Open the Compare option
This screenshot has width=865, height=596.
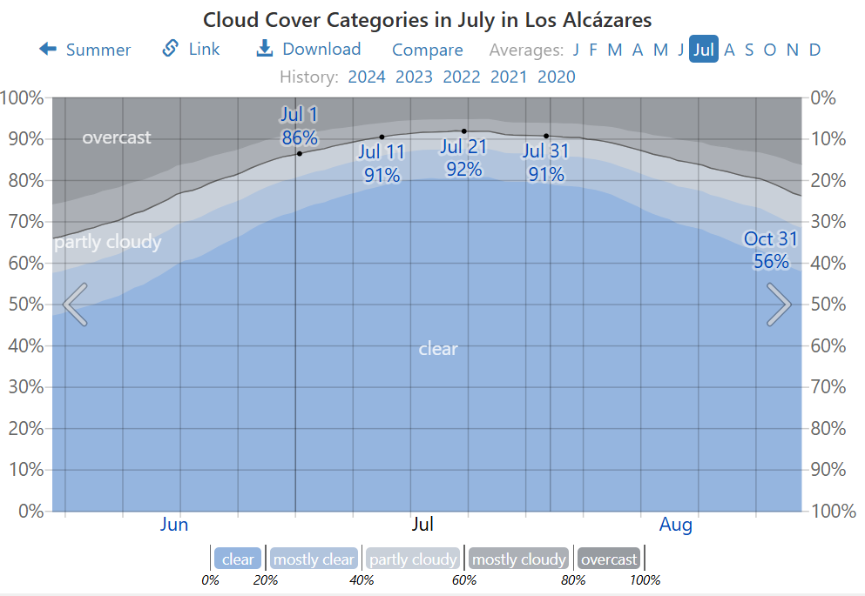[x=427, y=50]
